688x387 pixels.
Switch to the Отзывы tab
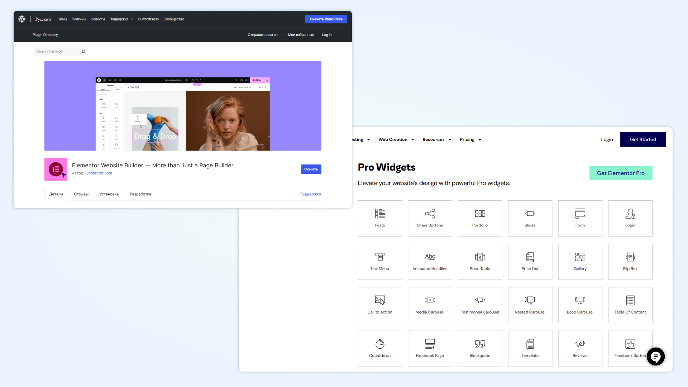coord(81,194)
